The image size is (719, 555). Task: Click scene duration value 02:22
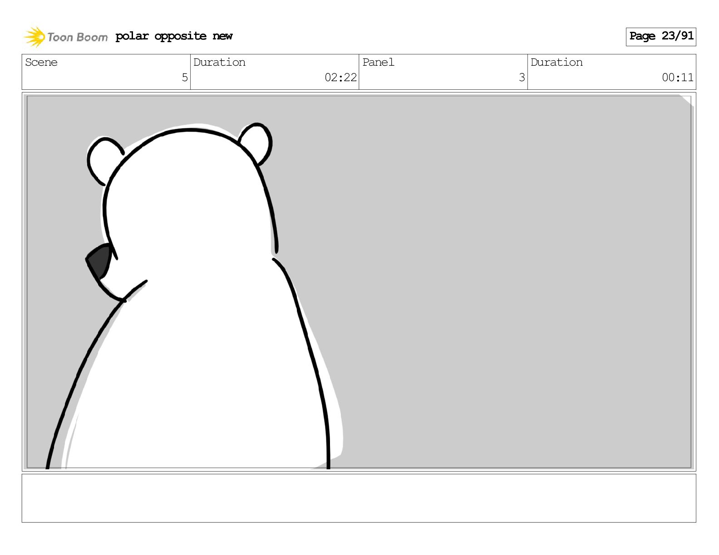tap(340, 78)
